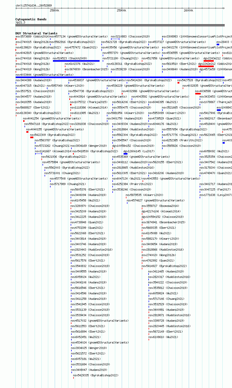Select nsv4739529 (Quan2021)
The width and height of the screenshot is (232, 388).
164,118
